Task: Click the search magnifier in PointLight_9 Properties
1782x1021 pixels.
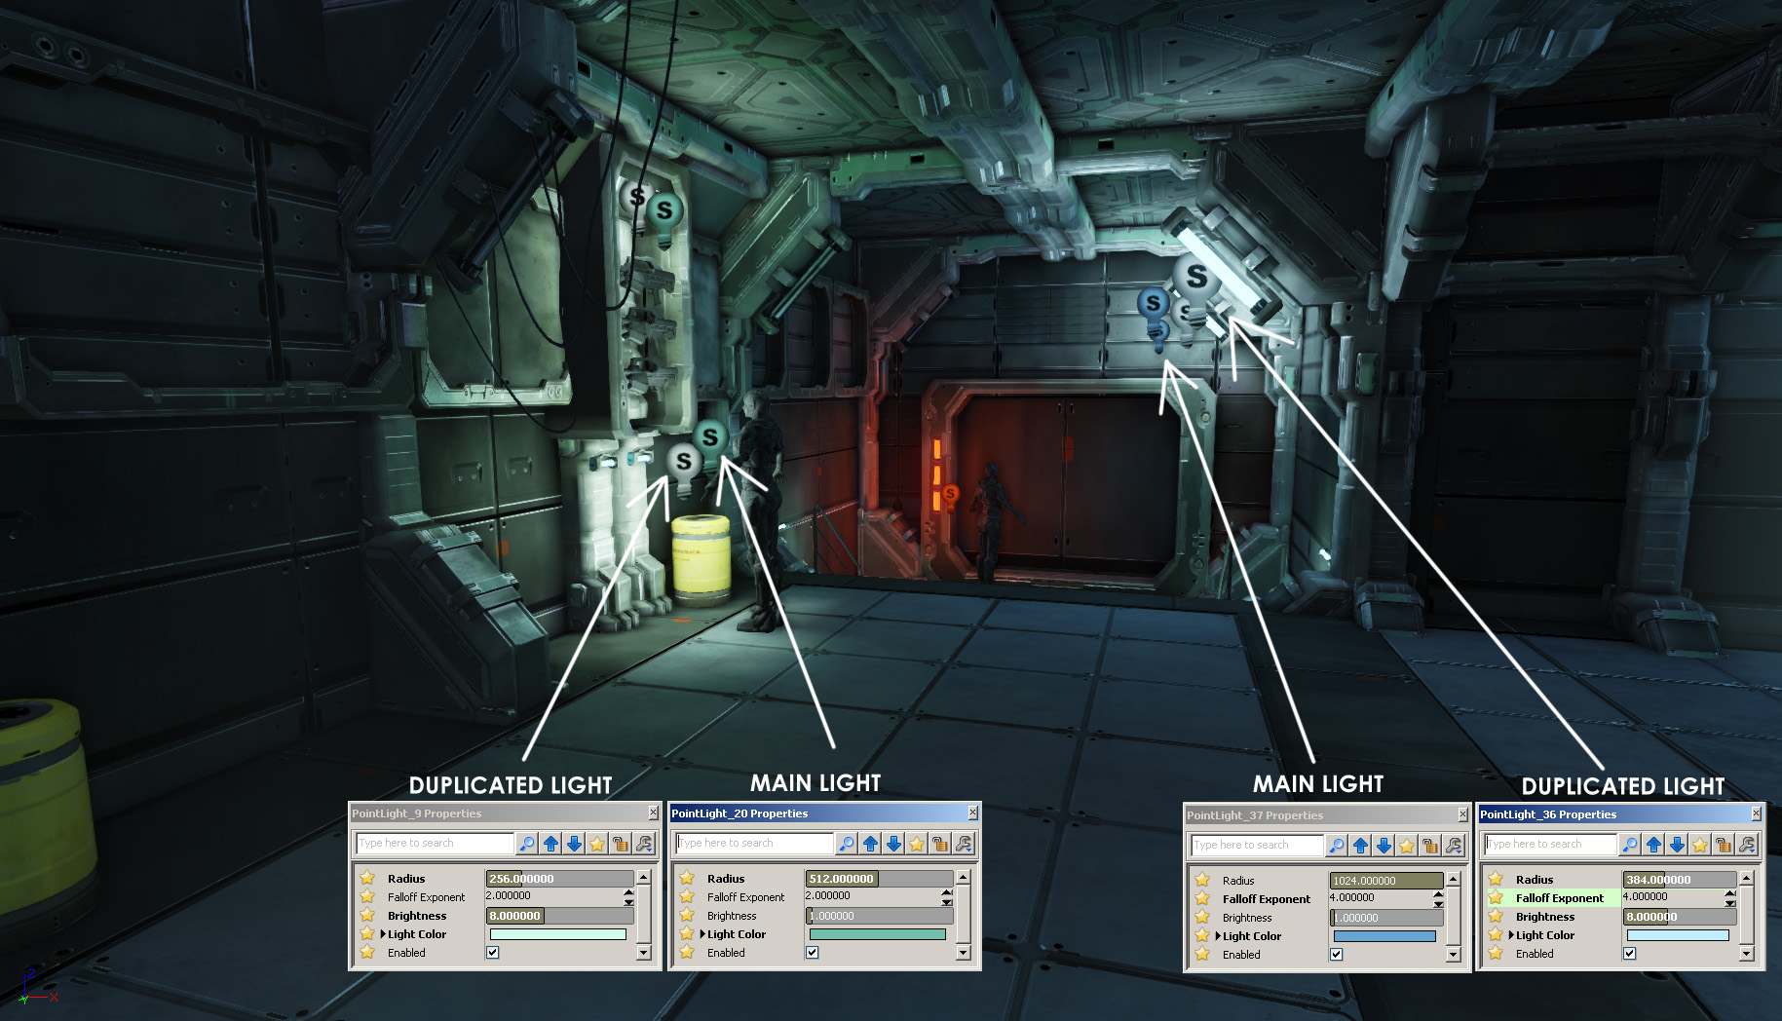Action: click(x=527, y=844)
